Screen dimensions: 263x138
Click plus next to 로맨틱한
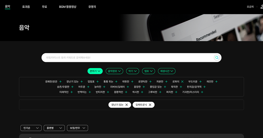[150, 82]
